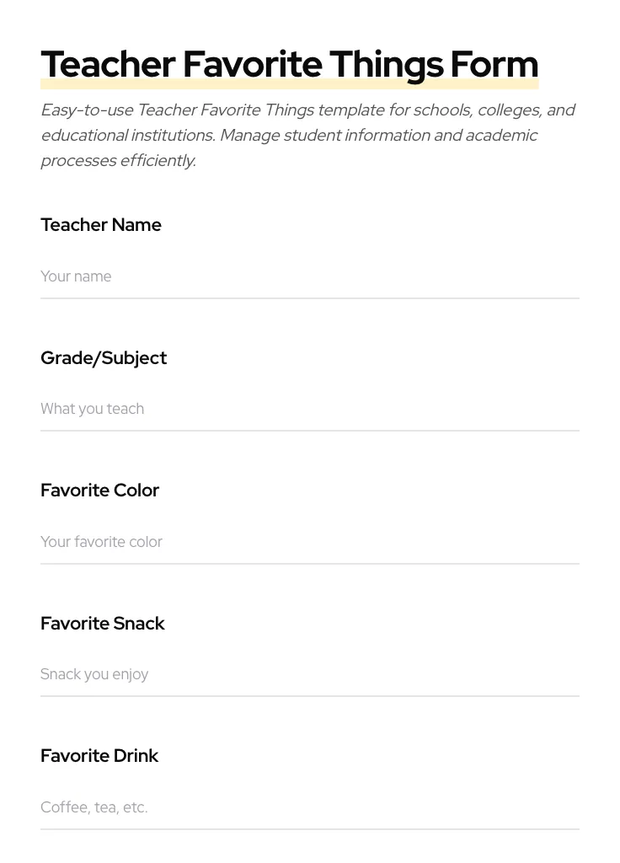
Task: Click the Teacher Favorite Things Form title
Action: tap(290, 64)
